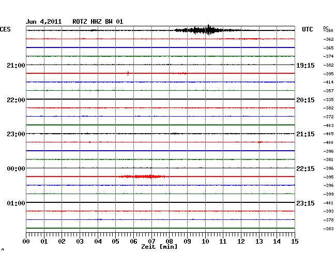Click the minute axis label "07"

(151, 242)
